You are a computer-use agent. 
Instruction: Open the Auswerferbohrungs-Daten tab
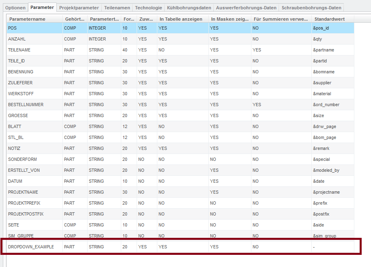(x=246, y=8)
